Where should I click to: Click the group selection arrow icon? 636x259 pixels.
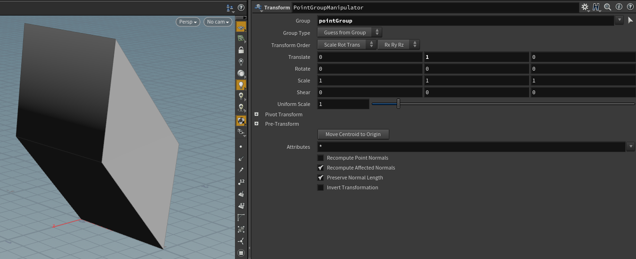(x=630, y=20)
